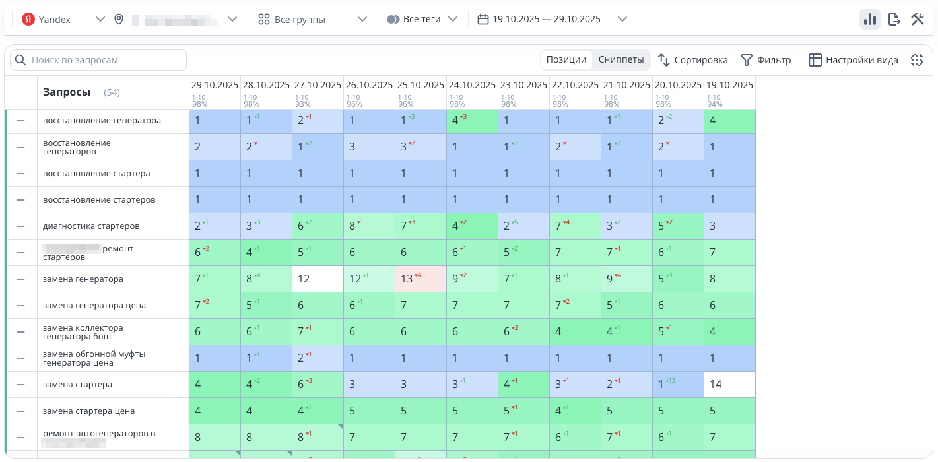Image resolution: width=938 pixels, height=462 pixels.
Task: Click the calendar icon by the date range
Action: click(x=483, y=19)
